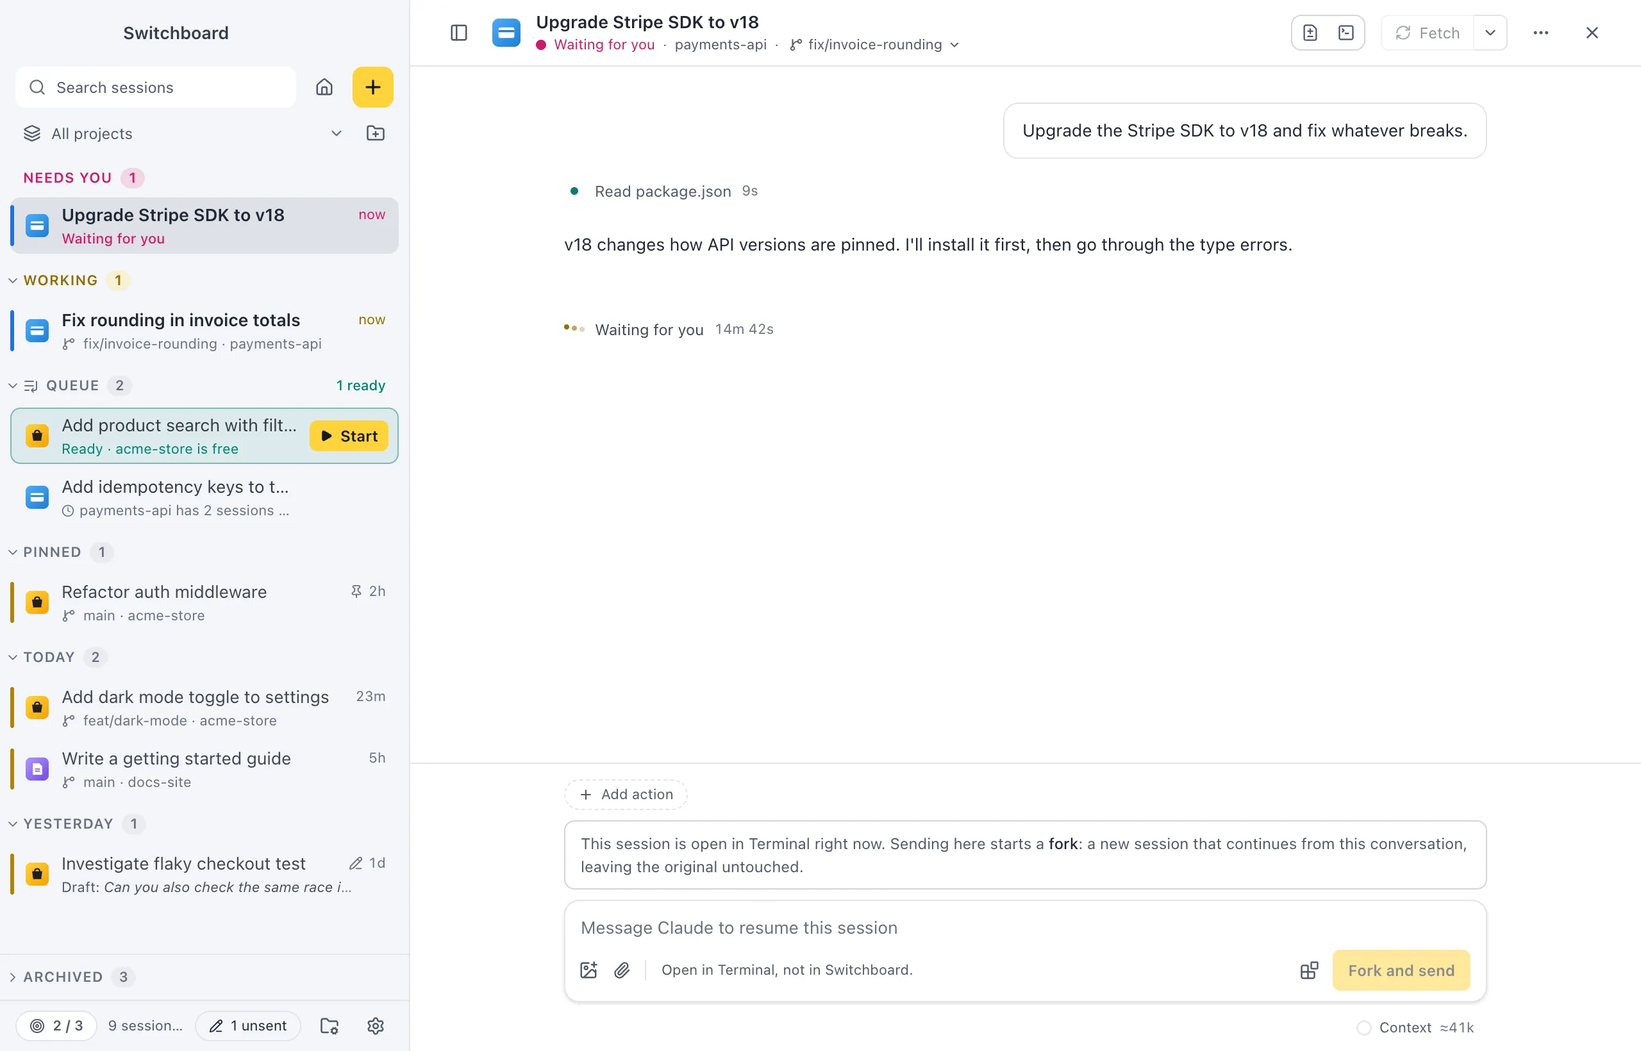This screenshot has width=1641, height=1051.
Task: Click the Fork and send button
Action: pyautogui.click(x=1401, y=970)
